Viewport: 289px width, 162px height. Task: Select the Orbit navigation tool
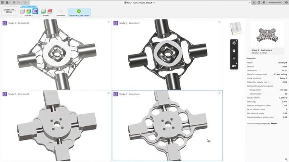[234, 43]
